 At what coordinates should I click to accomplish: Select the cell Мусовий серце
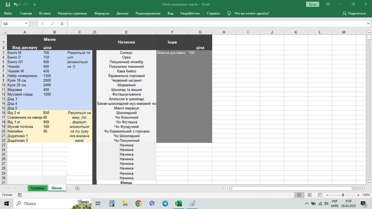(25, 94)
